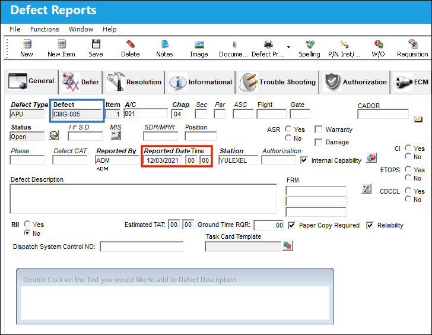Click the Image toolbar icon
Viewport: 432px width, 335px height.
[199, 44]
